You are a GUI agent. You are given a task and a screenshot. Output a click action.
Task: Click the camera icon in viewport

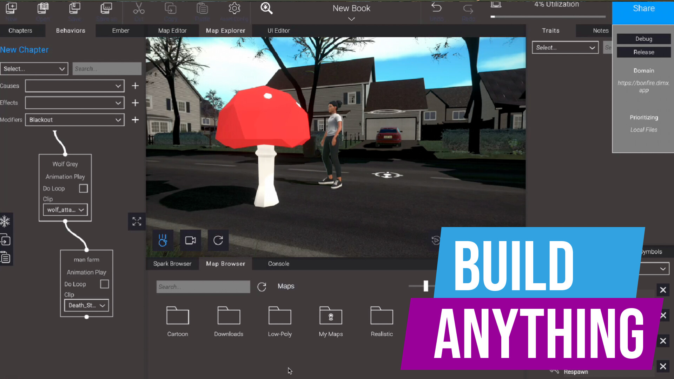pyautogui.click(x=190, y=240)
